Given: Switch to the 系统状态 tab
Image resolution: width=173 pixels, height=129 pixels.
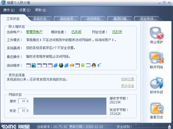Looking at the screenshot, I should point(40,19).
